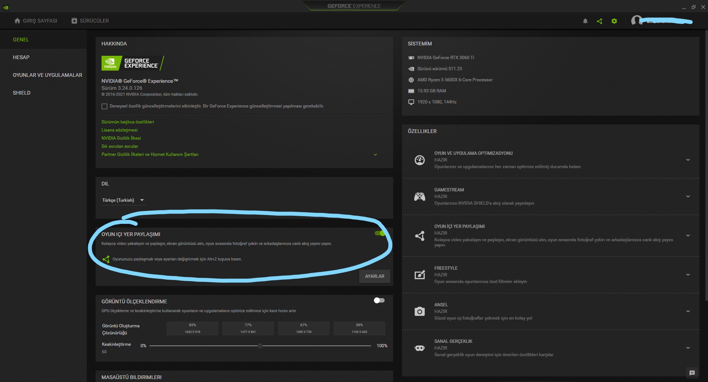The width and height of the screenshot is (708, 382).
Task: Click the GPU icon beside RTX 3060 Ti
Action: pos(411,58)
